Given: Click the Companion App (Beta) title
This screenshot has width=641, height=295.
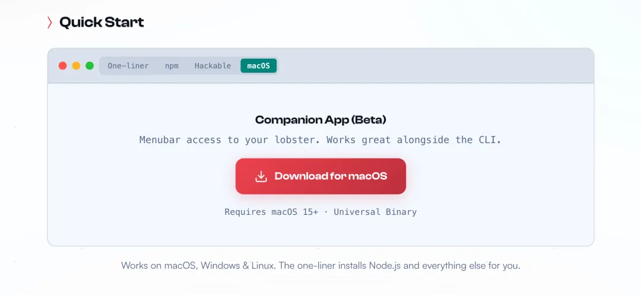Looking at the screenshot, I should pyautogui.click(x=320, y=120).
